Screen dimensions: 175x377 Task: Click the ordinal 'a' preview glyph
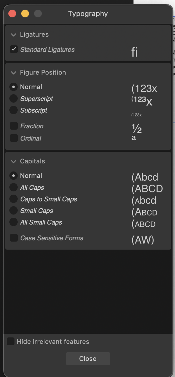click(134, 138)
